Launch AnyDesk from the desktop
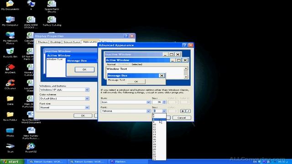The height and width of the screenshot is (164, 292). click(10, 69)
